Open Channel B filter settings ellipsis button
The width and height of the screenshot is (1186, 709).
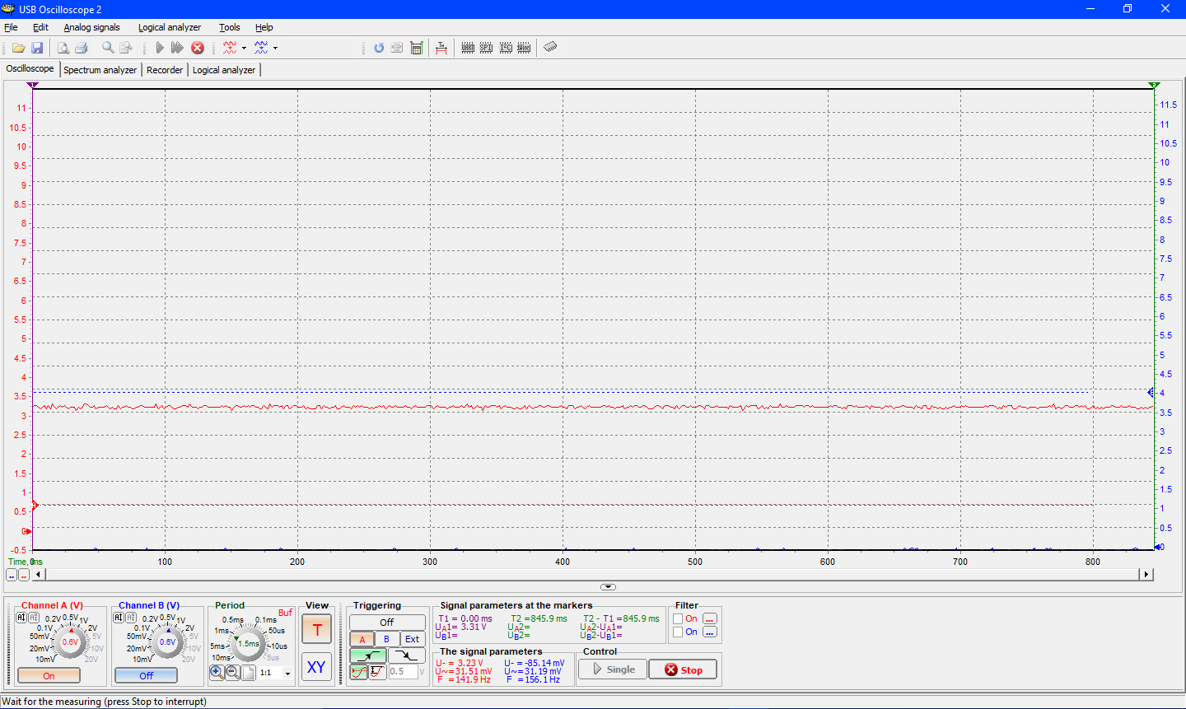click(710, 632)
